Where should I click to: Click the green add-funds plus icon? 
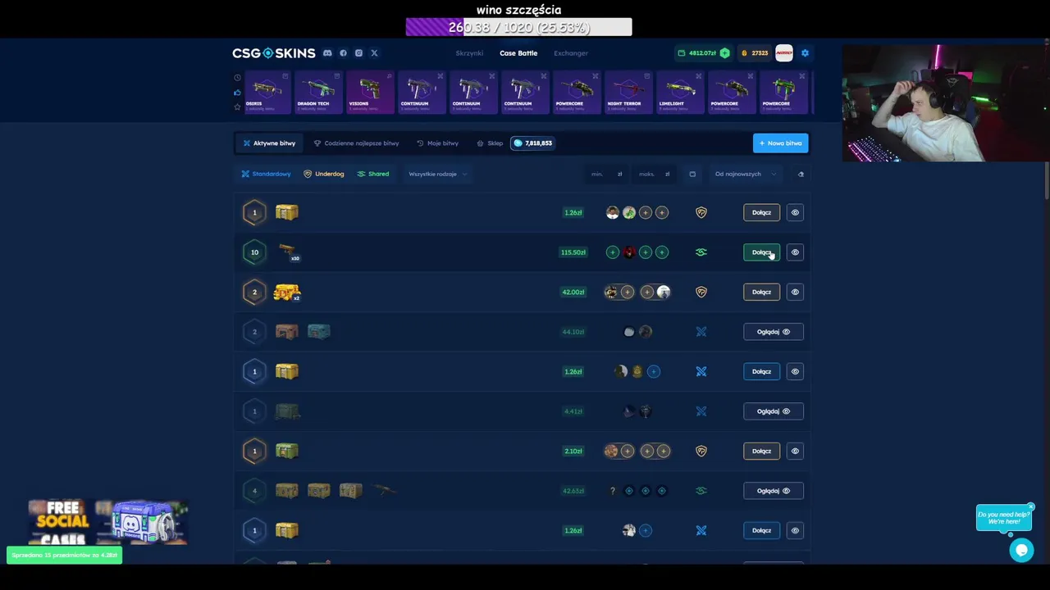[724, 53]
